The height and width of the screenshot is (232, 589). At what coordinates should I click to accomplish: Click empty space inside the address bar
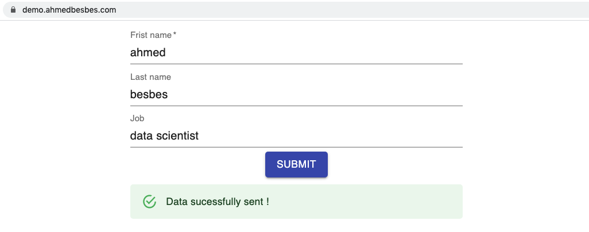coord(338,10)
